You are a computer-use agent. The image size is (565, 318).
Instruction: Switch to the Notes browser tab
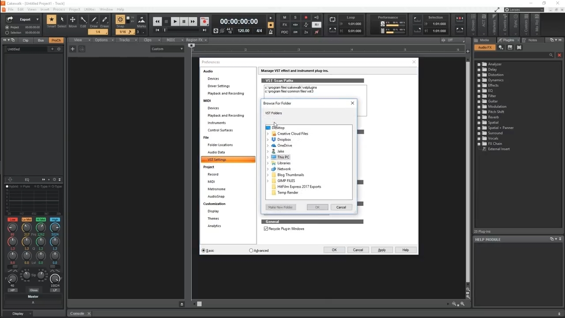click(532, 40)
